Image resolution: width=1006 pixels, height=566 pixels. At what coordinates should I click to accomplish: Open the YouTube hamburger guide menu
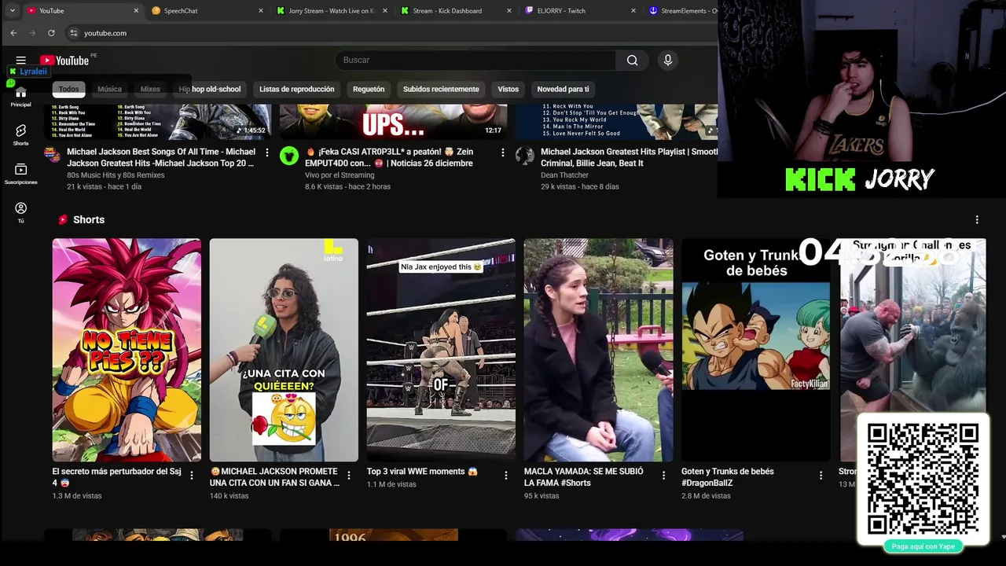click(x=21, y=61)
